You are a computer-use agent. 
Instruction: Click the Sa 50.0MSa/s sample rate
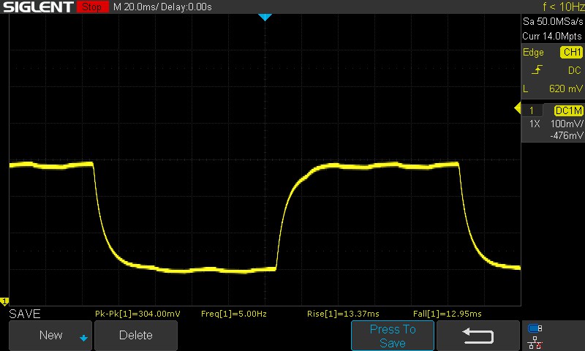553,22
